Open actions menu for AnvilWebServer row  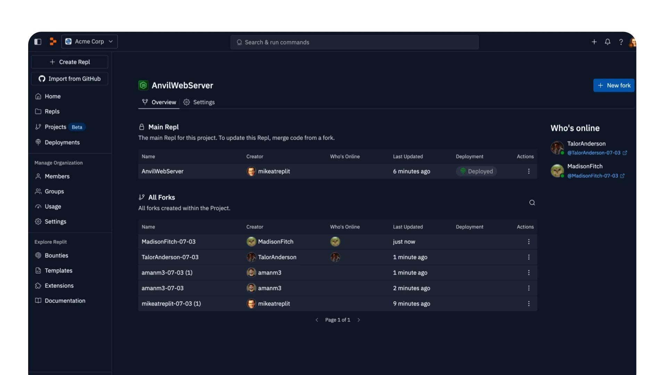click(x=529, y=171)
